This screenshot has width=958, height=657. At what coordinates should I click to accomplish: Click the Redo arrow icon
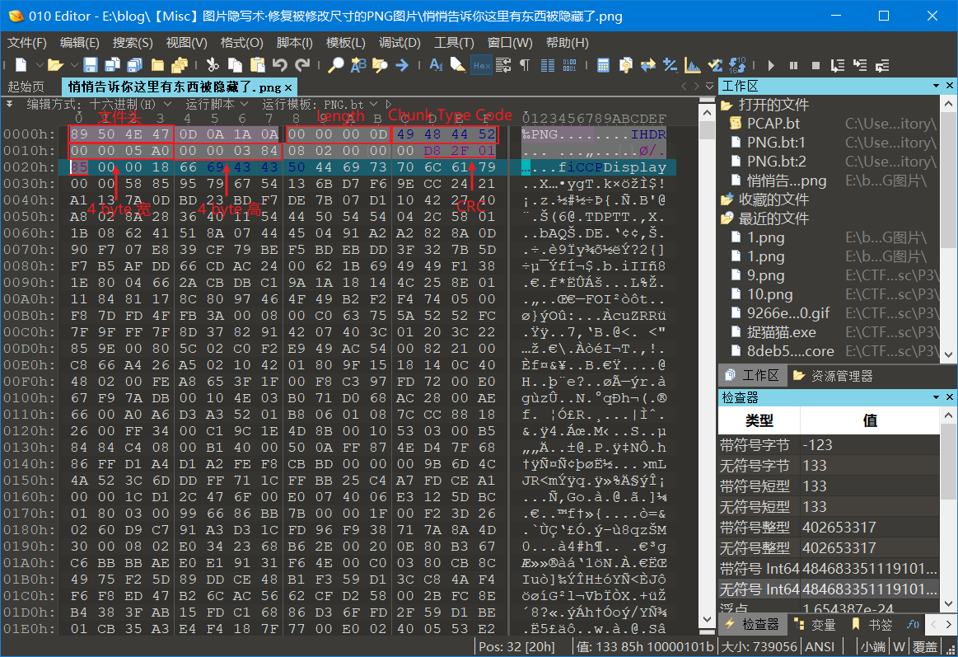point(302,65)
